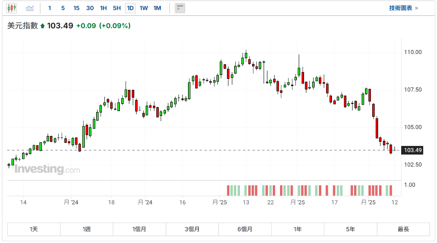Select the 5 minute interval
Viewport: 437px width, 243px height.
63,8
